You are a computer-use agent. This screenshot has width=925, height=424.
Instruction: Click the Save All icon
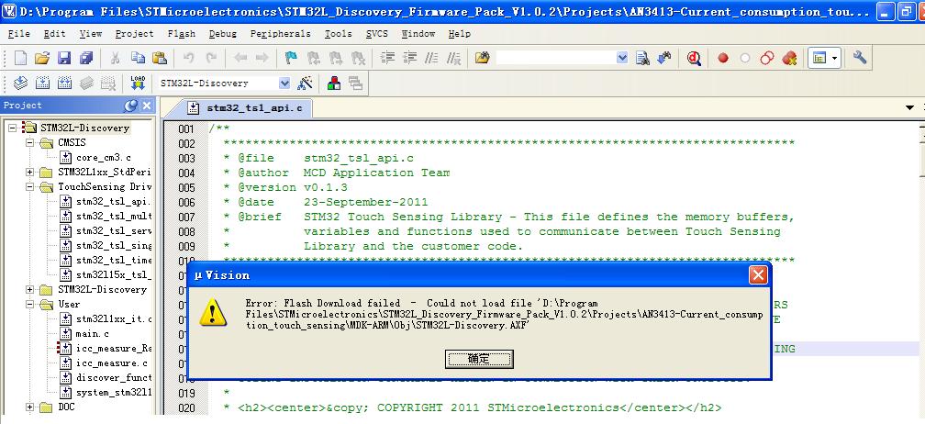coord(86,58)
